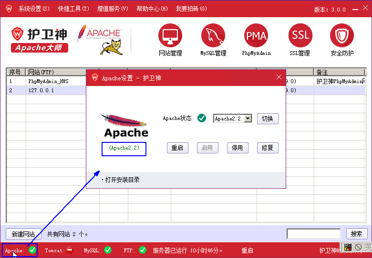Click the 护卫神 Apache大师 logo

[x=40, y=40]
